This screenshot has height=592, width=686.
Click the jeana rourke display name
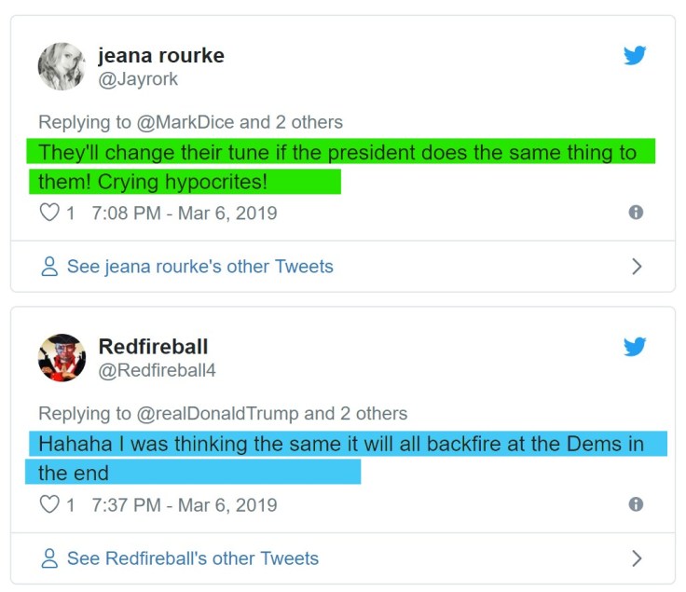(x=161, y=55)
